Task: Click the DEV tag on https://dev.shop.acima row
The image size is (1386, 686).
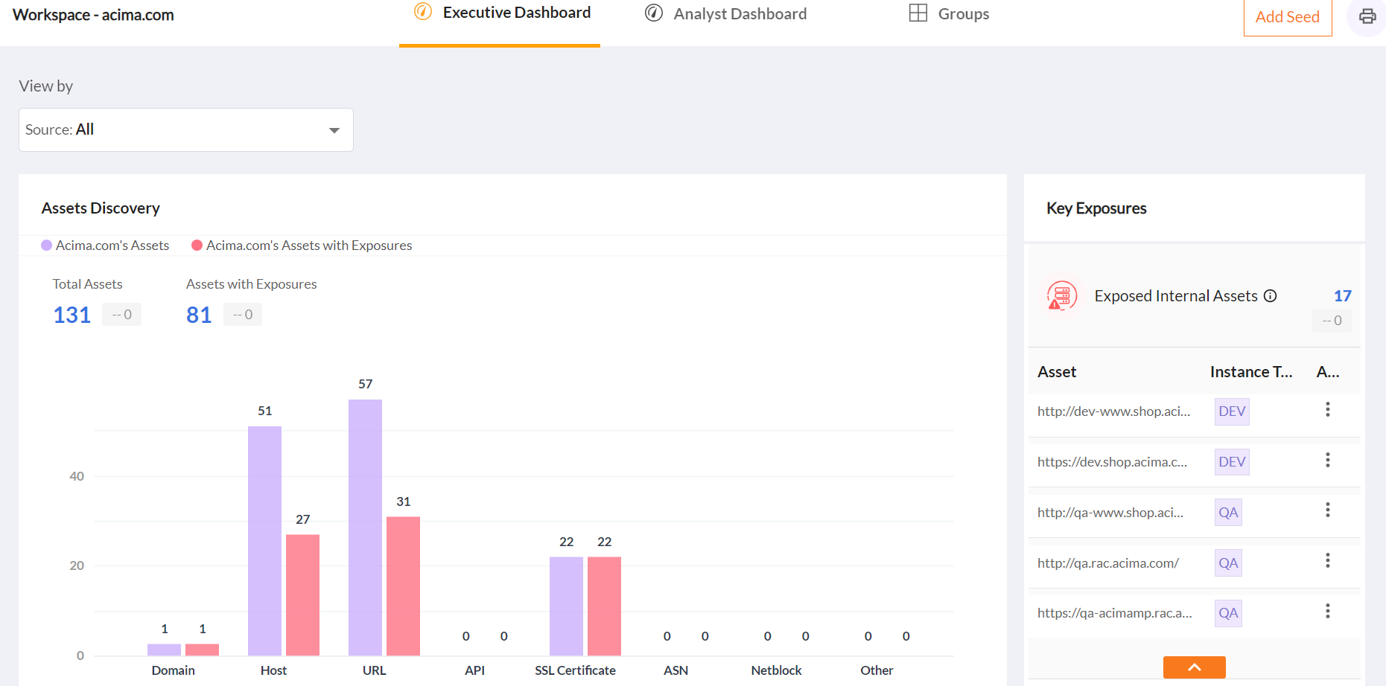Action: (x=1232, y=462)
